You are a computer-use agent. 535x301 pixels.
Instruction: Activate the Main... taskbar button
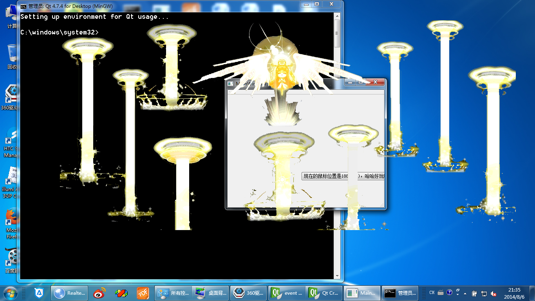(363, 293)
